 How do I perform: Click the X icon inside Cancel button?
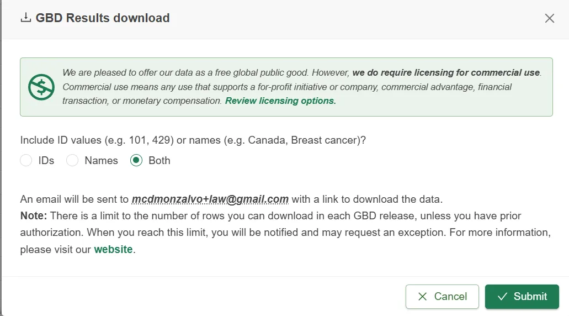423,297
